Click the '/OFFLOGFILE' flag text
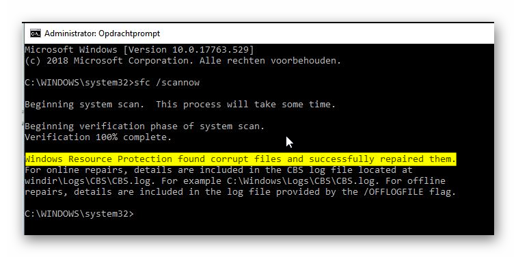This screenshot has height=257, width=516. (x=396, y=192)
